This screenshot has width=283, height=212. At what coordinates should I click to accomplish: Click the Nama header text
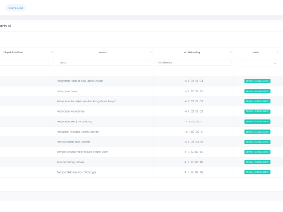103,53
